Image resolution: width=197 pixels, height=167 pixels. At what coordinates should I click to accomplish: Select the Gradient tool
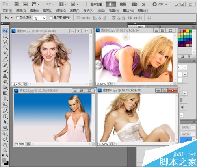point(5,93)
